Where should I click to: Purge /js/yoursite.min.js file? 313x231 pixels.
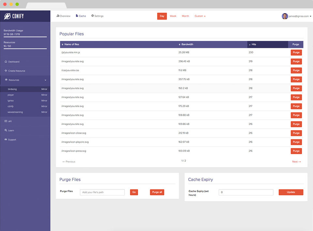click(x=296, y=52)
